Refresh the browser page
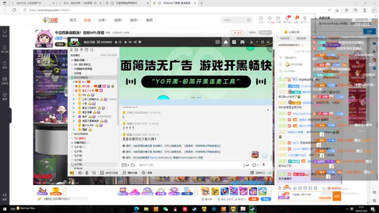The image size is (379, 213). pyautogui.click(x=14, y=10)
